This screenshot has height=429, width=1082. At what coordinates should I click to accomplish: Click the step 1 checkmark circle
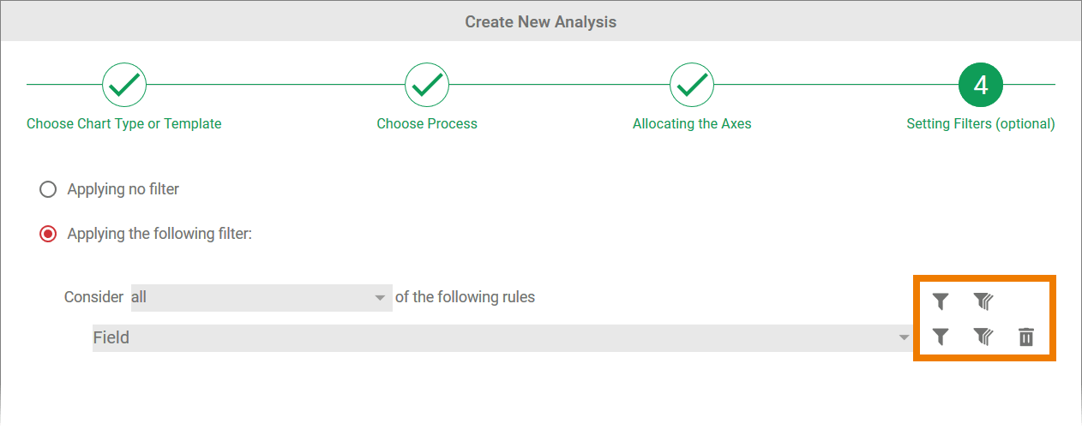coord(124,84)
